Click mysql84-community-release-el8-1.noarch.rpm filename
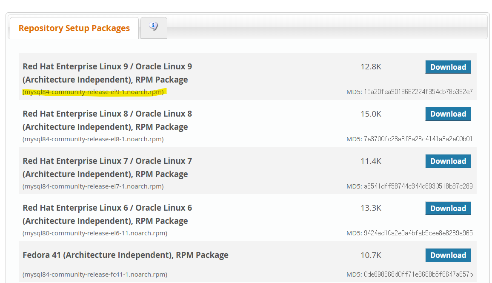This screenshot has height=283, width=492. click(x=93, y=139)
